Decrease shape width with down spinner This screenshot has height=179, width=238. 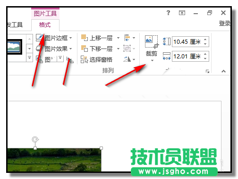coord(205,58)
